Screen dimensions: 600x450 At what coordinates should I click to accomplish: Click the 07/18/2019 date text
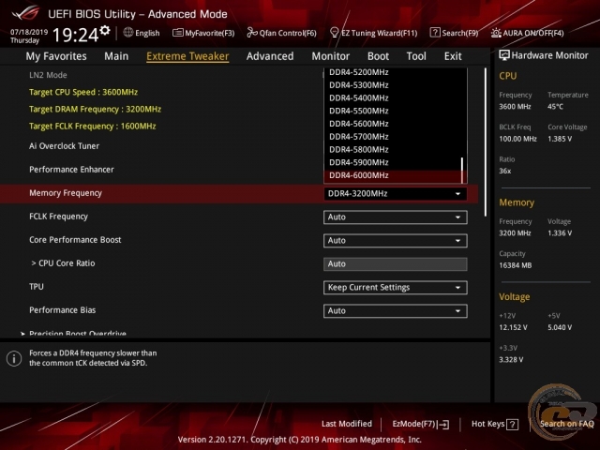pyautogui.click(x=29, y=32)
